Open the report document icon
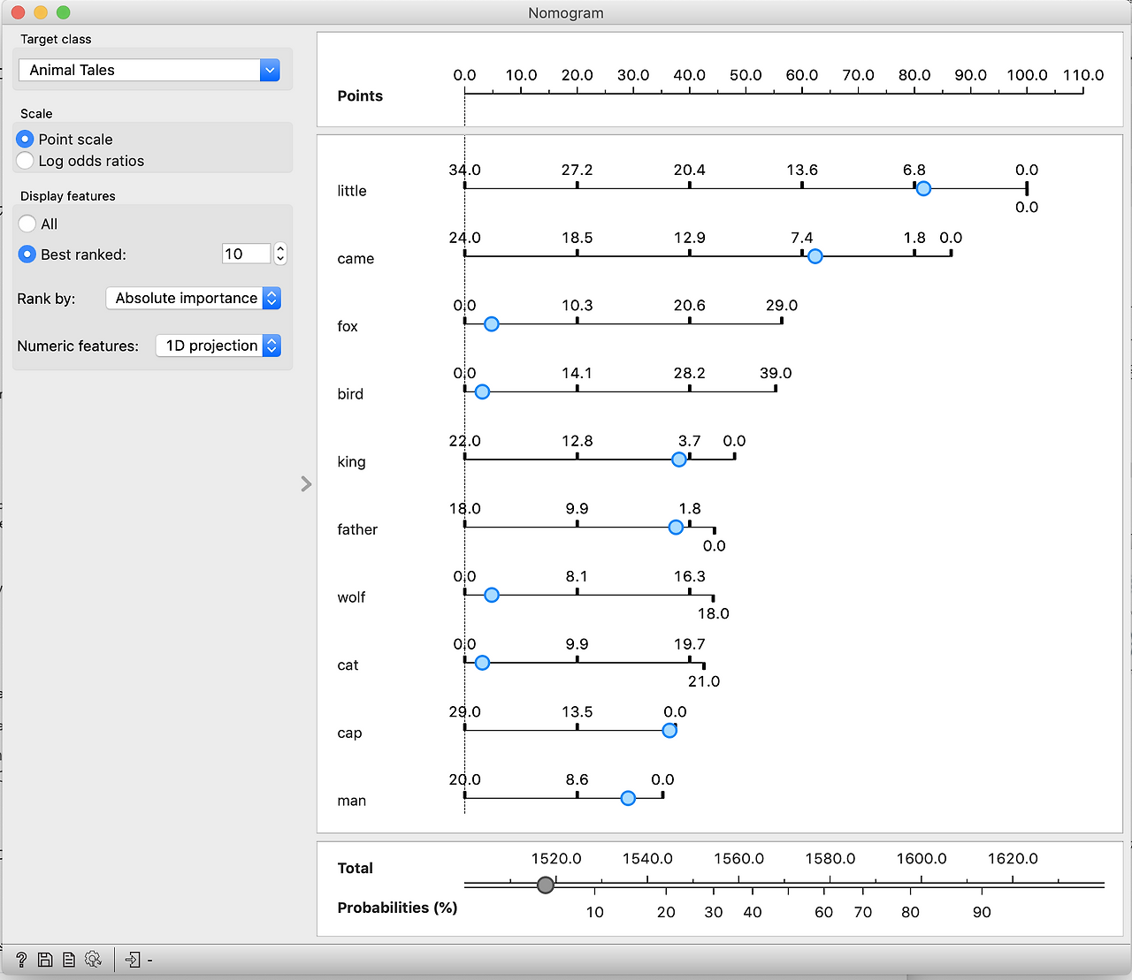Screen dimensions: 1132x980 (x=69, y=960)
